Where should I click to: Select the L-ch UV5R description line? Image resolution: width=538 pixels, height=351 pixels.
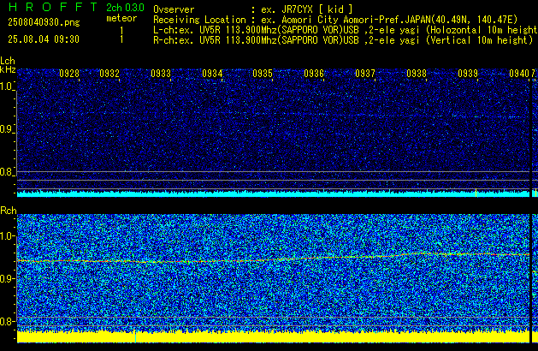[346, 30]
